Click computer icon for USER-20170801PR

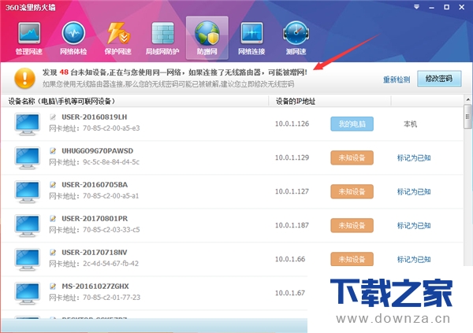(x=27, y=226)
